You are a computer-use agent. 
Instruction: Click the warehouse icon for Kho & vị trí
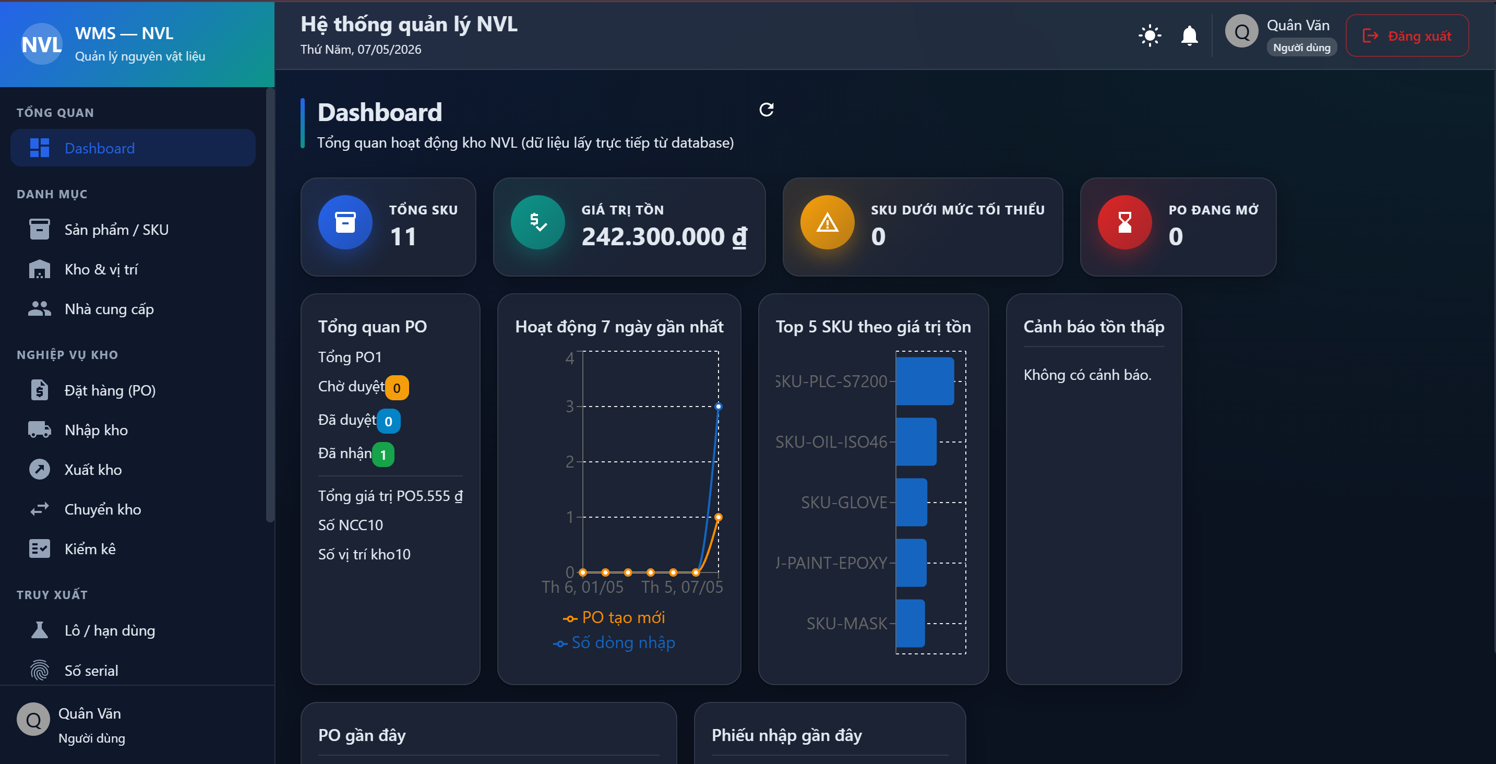pyautogui.click(x=40, y=269)
